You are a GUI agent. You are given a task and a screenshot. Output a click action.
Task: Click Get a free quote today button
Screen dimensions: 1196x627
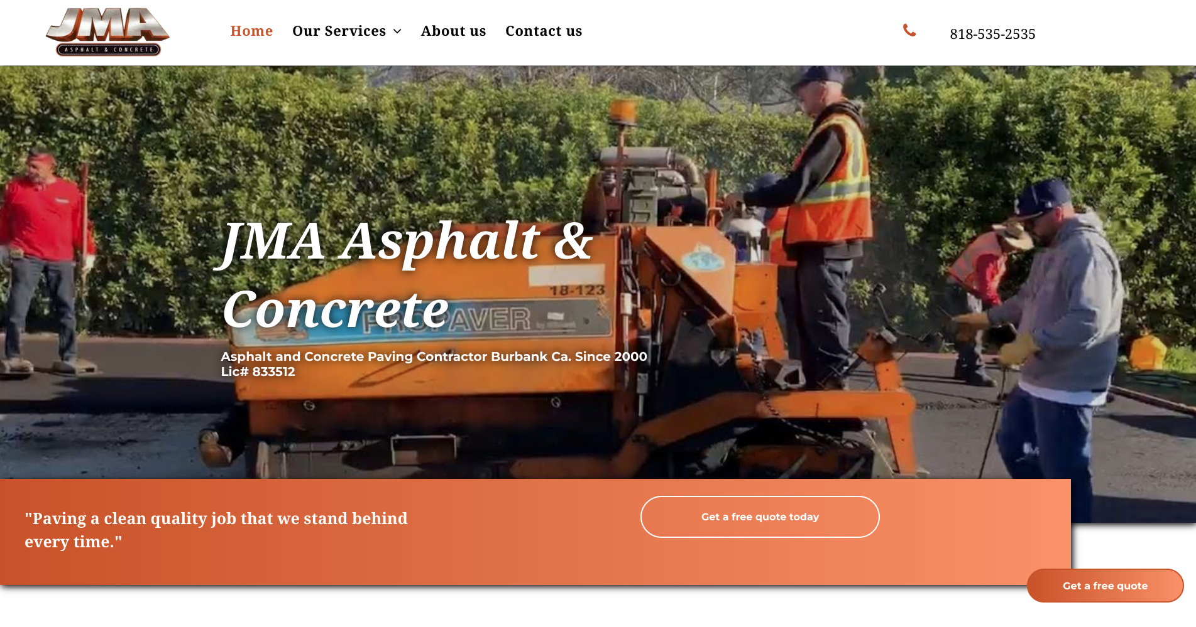[760, 517]
